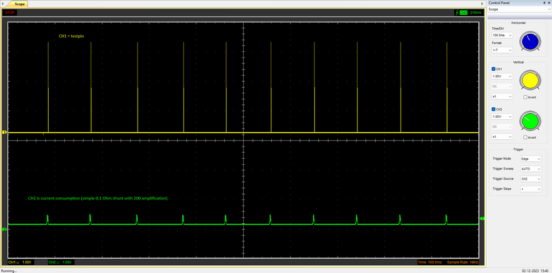Open the Trigger Sweep AUTO dropdown
The image size is (552, 273).
pyautogui.click(x=530, y=169)
